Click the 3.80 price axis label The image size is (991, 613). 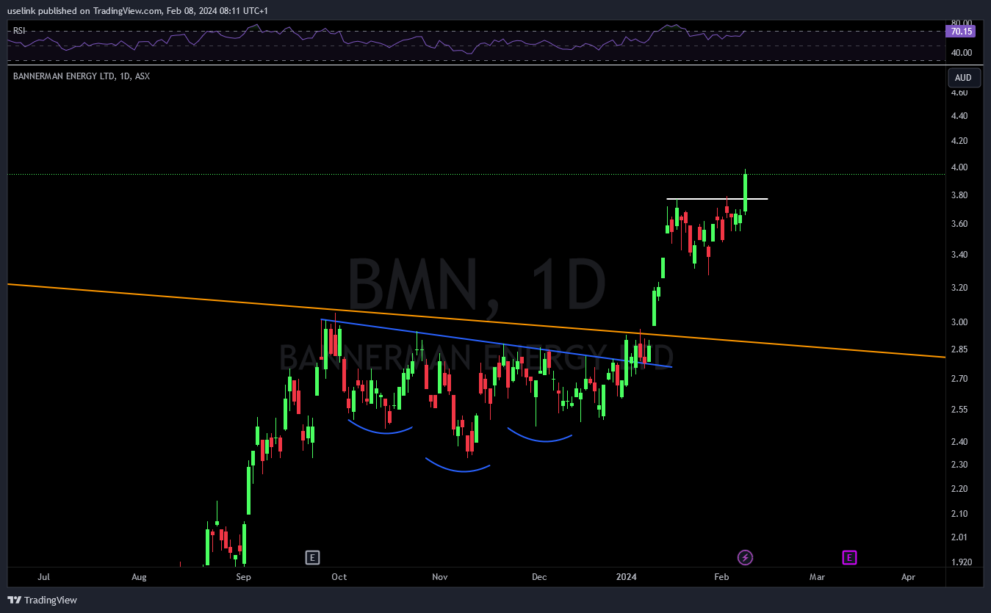point(959,195)
